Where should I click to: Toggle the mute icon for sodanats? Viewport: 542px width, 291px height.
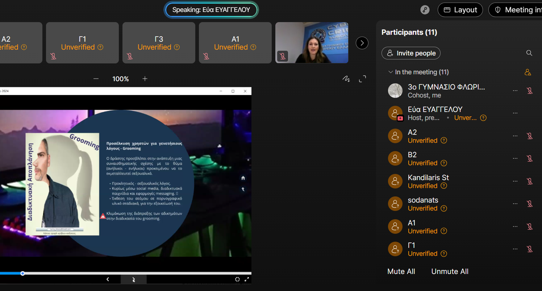pyautogui.click(x=529, y=204)
